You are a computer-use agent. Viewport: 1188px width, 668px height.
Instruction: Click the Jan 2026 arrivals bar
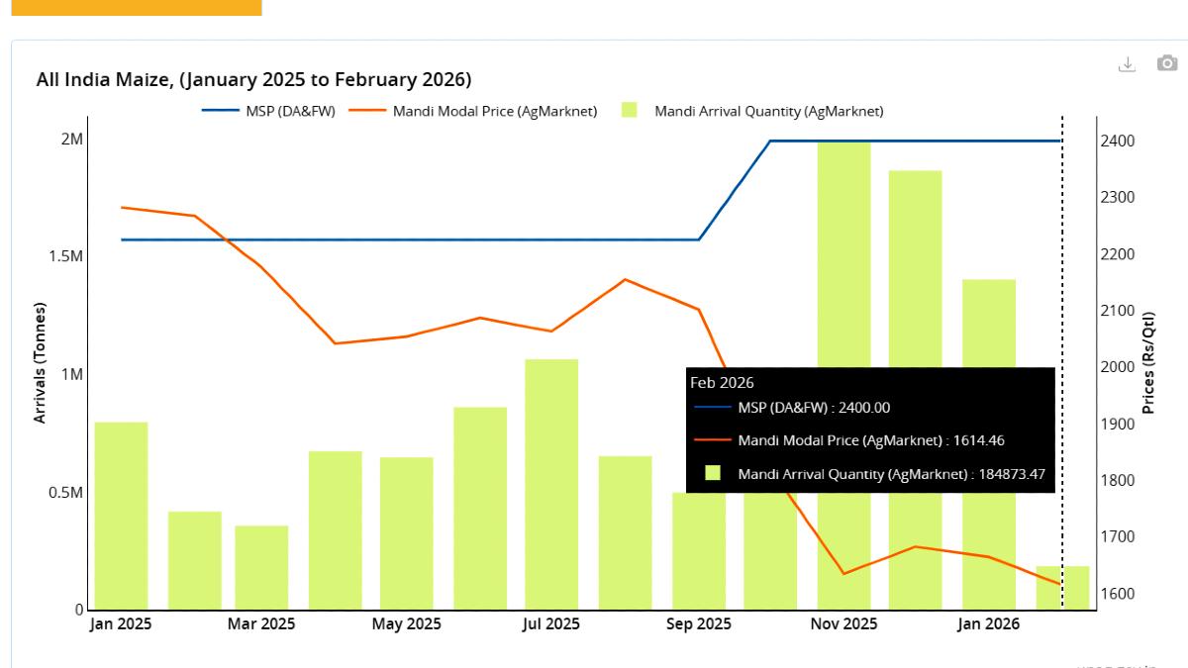(x=989, y=327)
